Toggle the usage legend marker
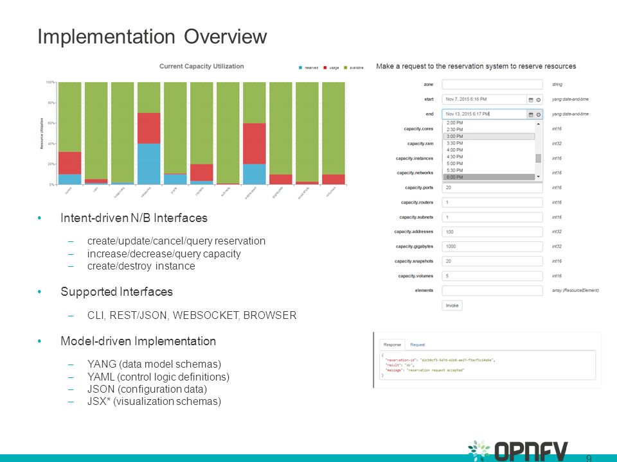617x462 pixels. (x=326, y=67)
